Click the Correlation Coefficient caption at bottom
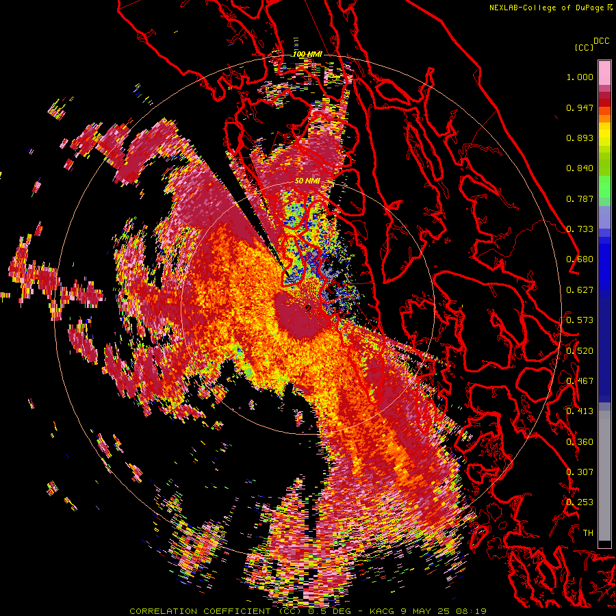Image resolution: width=616 pixels, height=616 pixels. point(307,611)
